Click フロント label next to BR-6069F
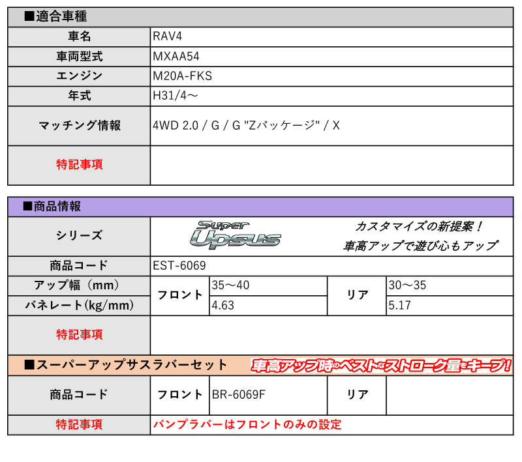 [180, 395]
